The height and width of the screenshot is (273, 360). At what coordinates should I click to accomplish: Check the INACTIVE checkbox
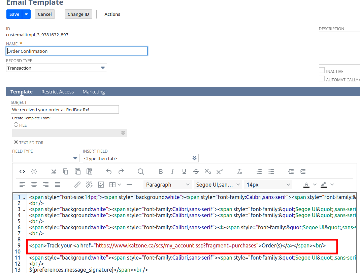coord(322,71)
